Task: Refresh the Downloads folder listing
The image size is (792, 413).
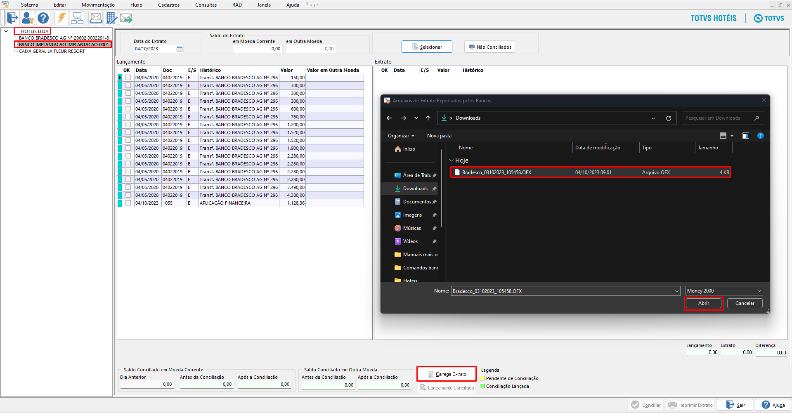Action: pos(669,118)
